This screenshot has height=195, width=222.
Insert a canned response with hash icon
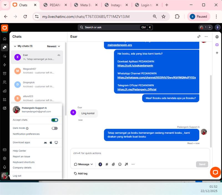107,164
